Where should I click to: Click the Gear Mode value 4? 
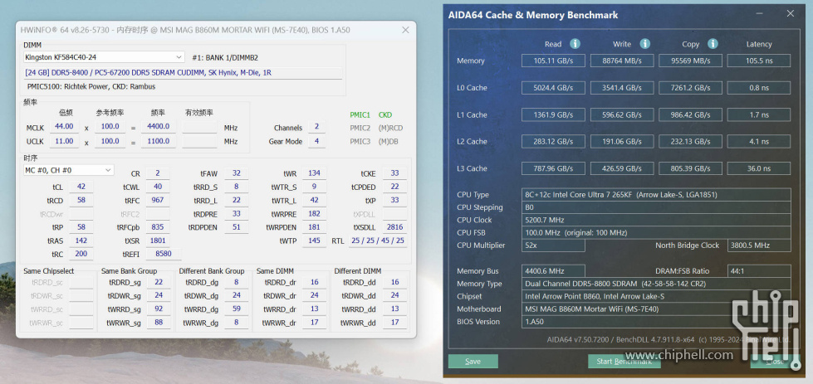tap(316, 141)
